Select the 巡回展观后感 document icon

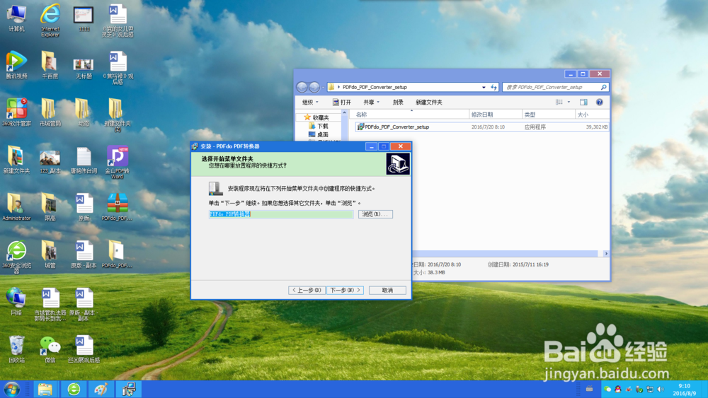coord(84,349)
